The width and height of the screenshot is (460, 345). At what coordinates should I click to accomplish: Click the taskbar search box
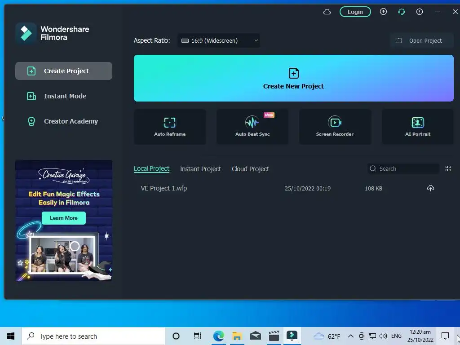click(93, 336)
